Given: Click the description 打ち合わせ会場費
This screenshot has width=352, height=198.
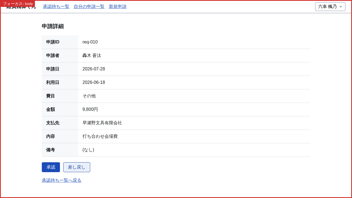Looking at the screenshot, I should pyautogui.click(x=100, y=136).
